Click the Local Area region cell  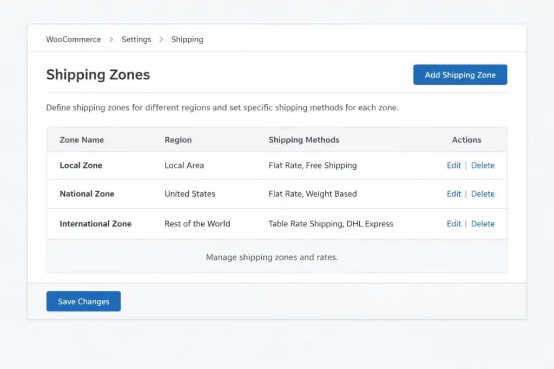[184, 165]
